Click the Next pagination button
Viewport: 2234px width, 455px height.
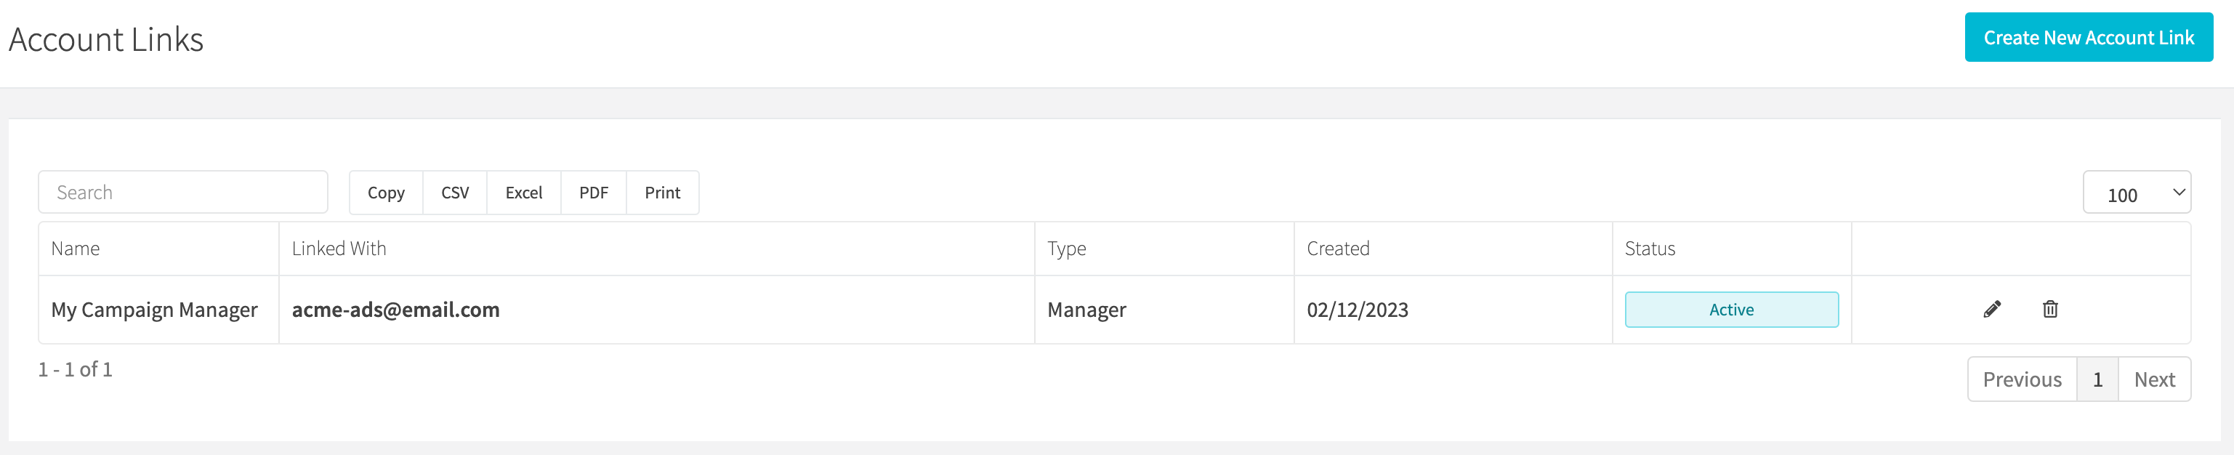coord(2155,379)
